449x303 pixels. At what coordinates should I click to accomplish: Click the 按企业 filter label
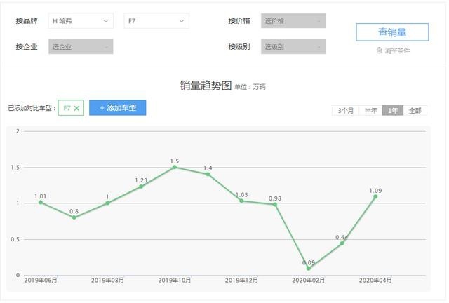27,47
